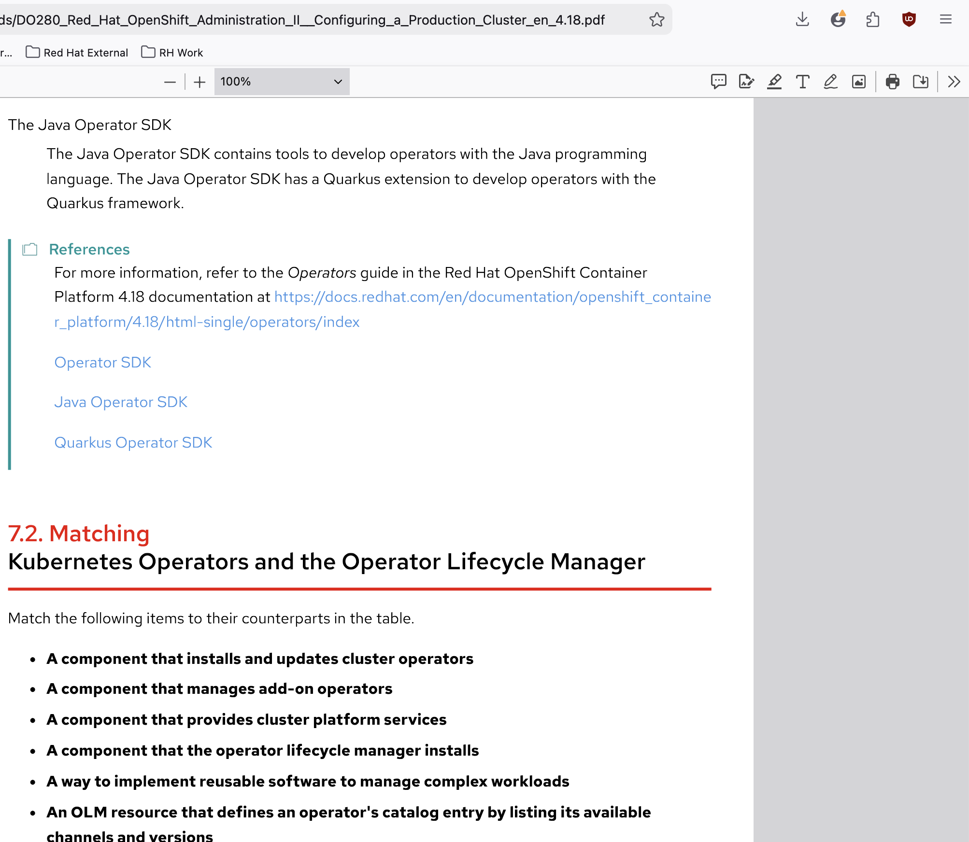Screen dimensions: 969x842
Task: Follow the Java Operator SDK link
Action: [121, 402]
